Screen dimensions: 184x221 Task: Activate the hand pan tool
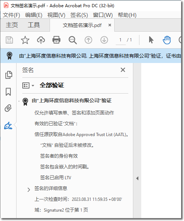(x=167, y=40)
